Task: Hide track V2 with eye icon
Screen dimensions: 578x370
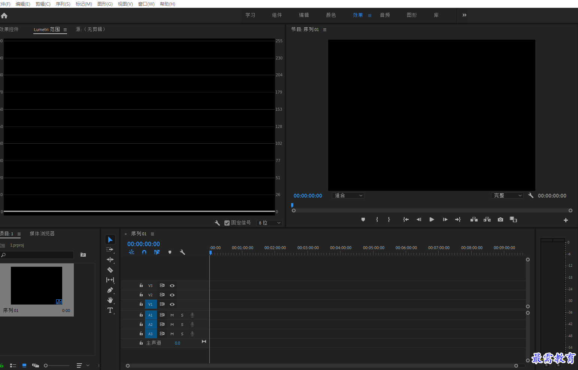Action: [172, 295]
